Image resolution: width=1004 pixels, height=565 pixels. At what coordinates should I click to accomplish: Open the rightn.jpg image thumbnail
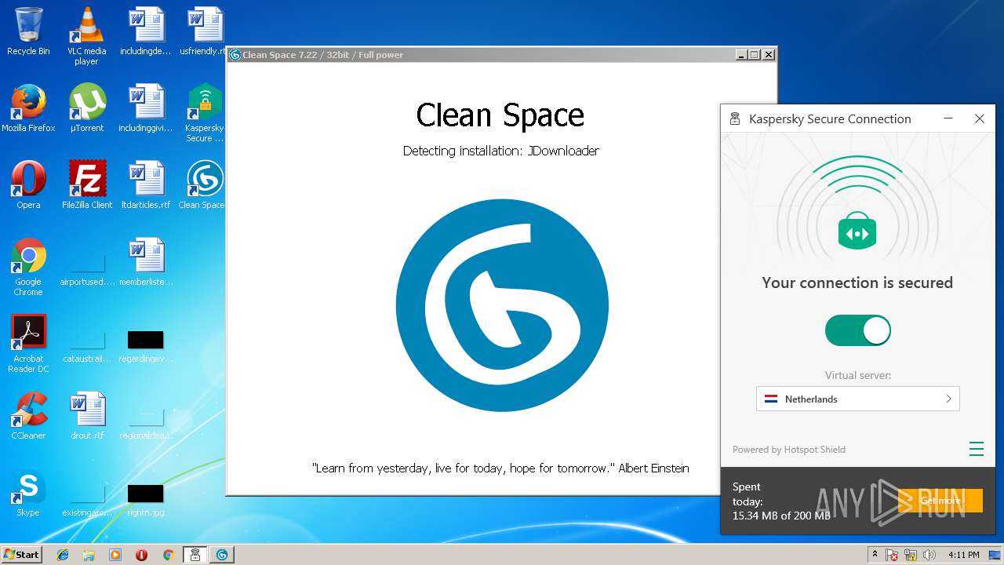click(145, 499)
